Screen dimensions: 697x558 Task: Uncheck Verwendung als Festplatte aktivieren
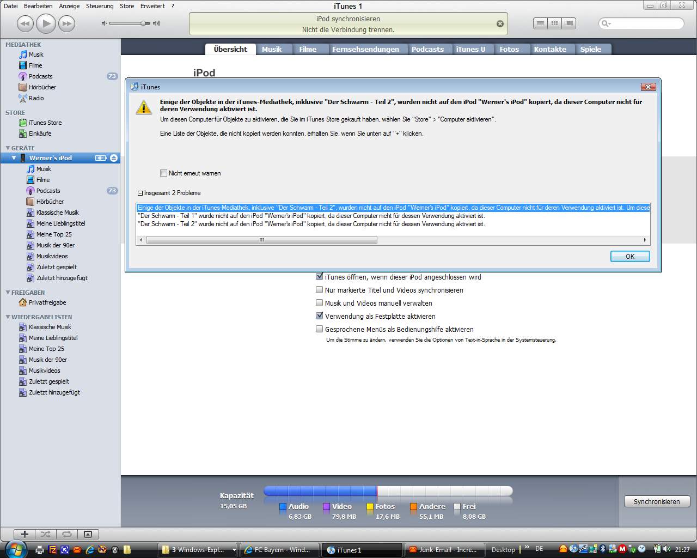tap(320, 316)
